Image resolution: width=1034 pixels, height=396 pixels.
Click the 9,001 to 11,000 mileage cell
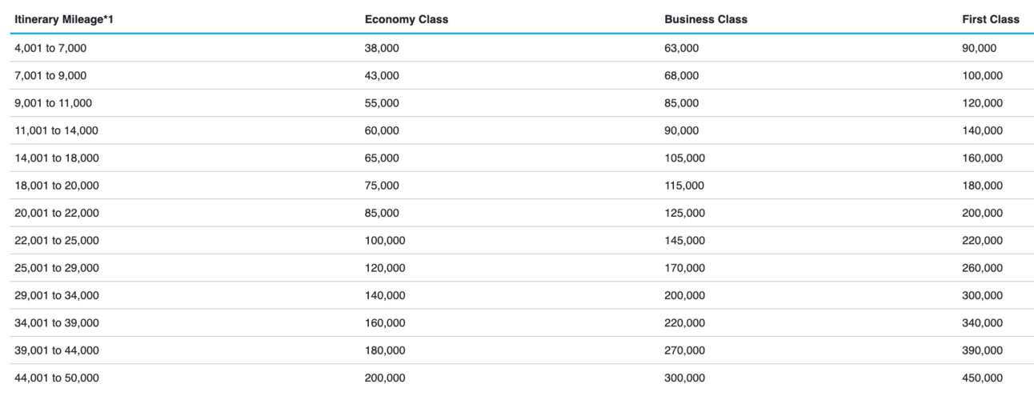(x=54, y=103)
